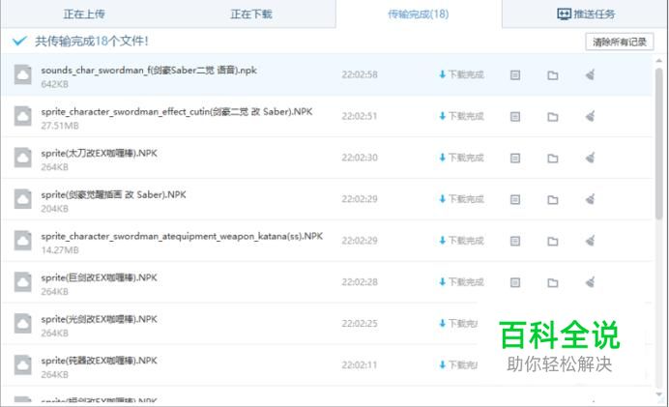Screen dimensions: 669x407
Task: Open file icon for sounds_char_swordman_f row
Action: point(515,75)
